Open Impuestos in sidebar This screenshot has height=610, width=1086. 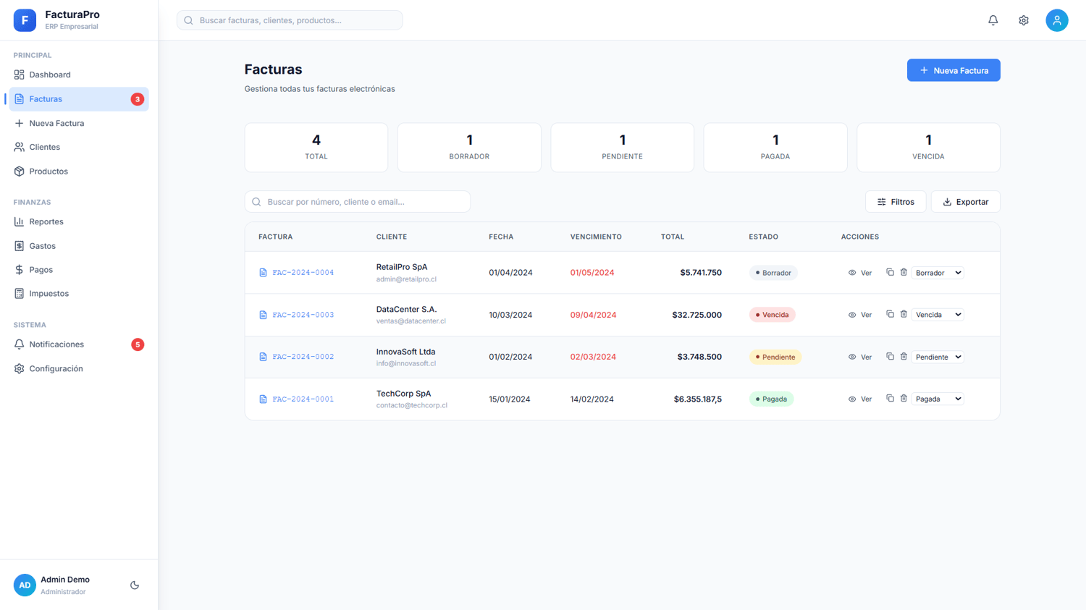pos(78,294)
